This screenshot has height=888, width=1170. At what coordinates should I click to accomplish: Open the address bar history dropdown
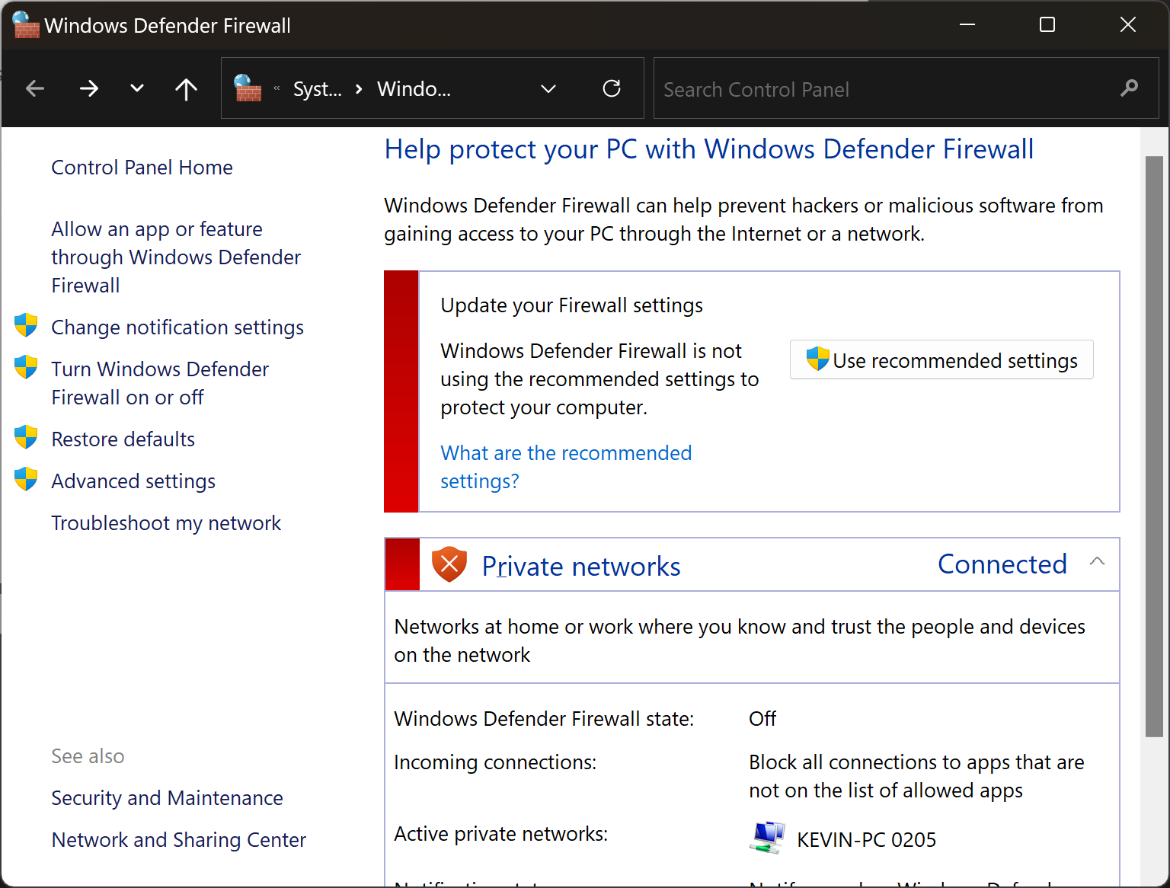[x=548, y=89]
